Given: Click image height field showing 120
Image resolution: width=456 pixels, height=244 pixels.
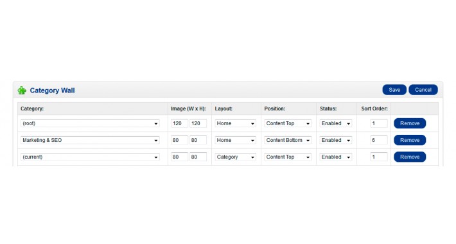Looking at the screenshot, I should [x=198, y=123].
